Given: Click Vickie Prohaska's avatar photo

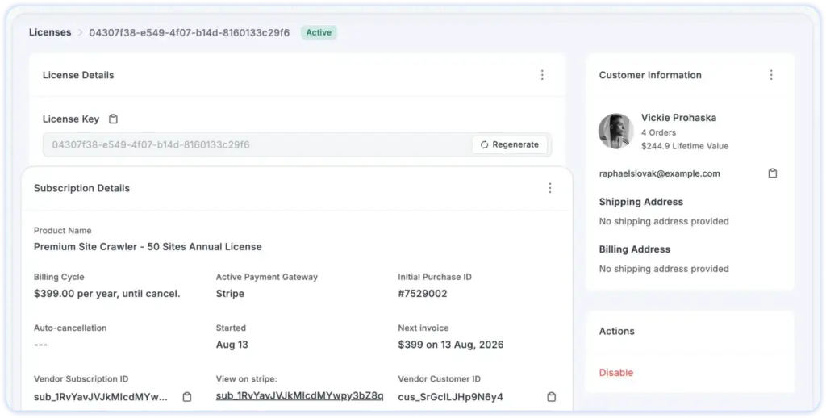Looking at the screenshot, I should click(x=615, y=132).
